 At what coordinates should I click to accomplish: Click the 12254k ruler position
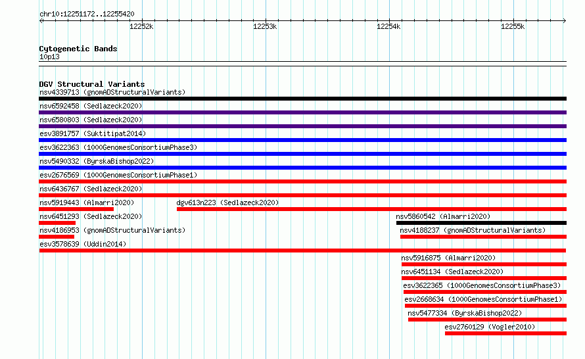pyautogui.click(x=388, y=26)
